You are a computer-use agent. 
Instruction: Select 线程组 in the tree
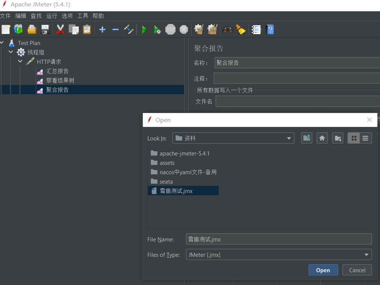pos(36,52)
